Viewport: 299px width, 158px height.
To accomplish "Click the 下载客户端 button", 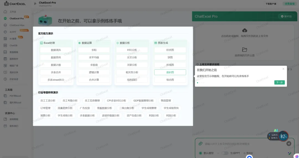I will click(x=271, y=4).
